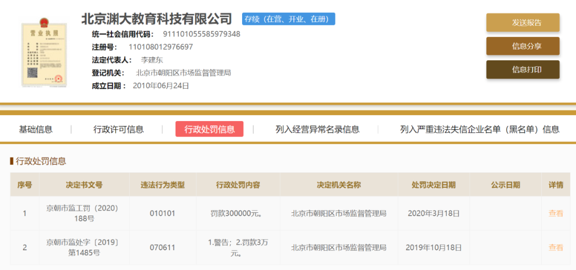This screenshot has width=576, height=270.
Task: Click the 存续（在营、开业、在册） status badge
Action: click(289, 19)
